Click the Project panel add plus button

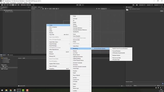(x=1, y=56)
